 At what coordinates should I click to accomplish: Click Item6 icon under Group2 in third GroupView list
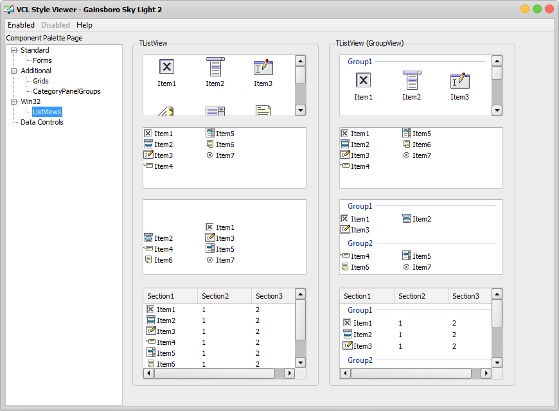345,267
